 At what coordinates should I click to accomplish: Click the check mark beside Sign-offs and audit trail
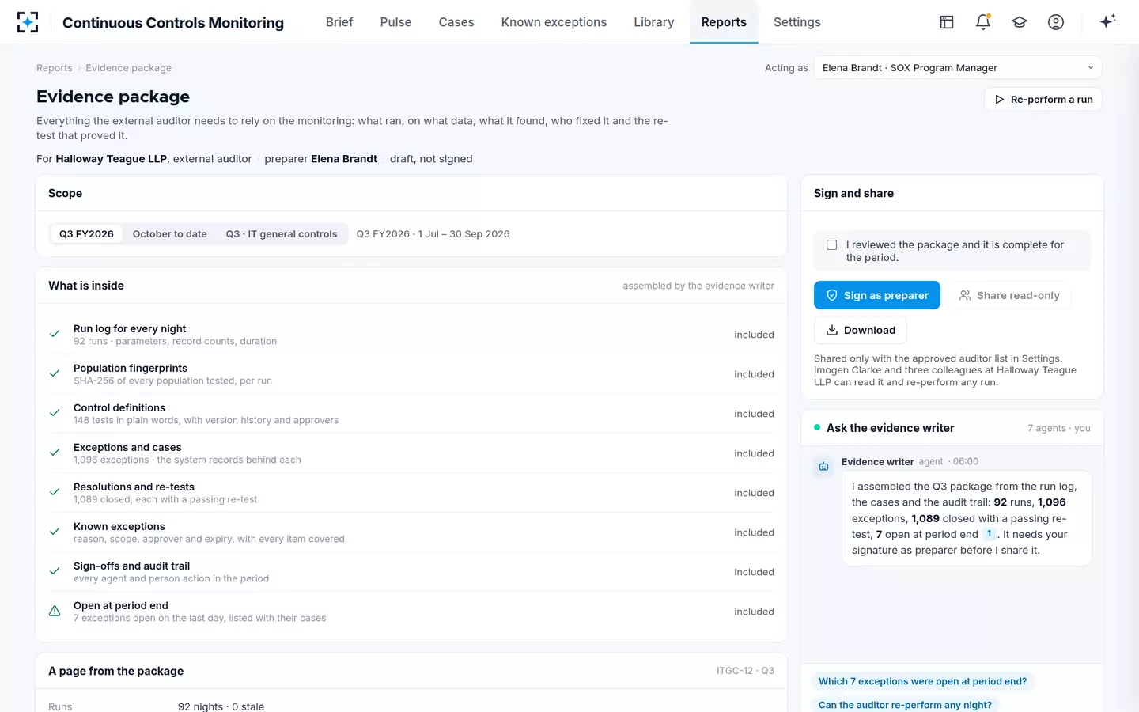coord(55,571)
